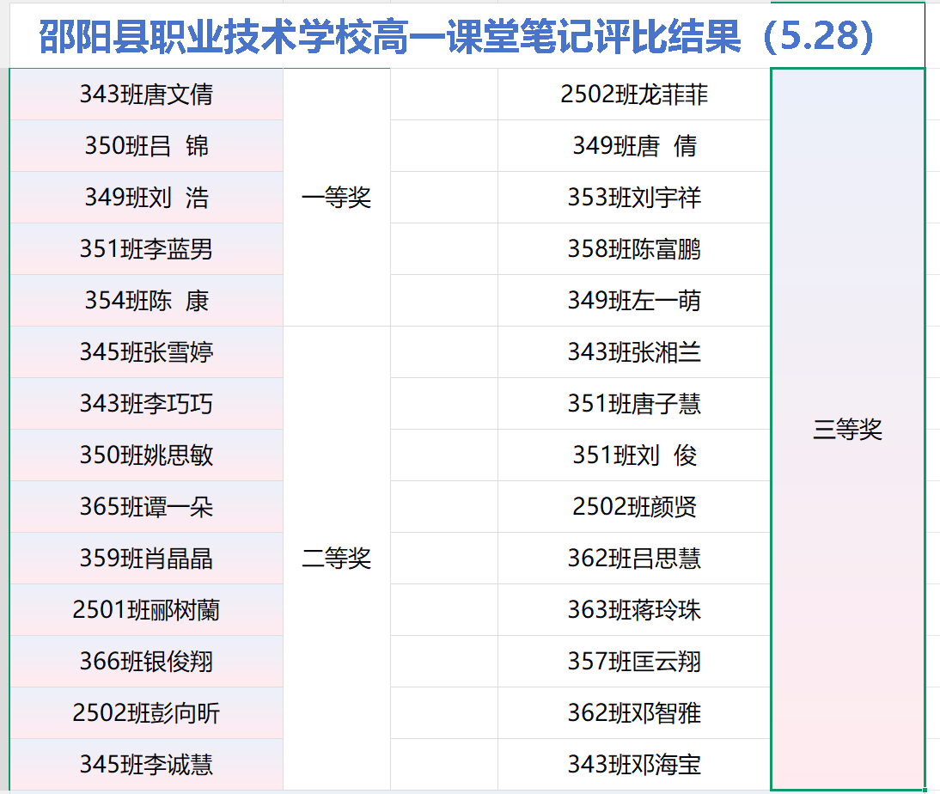Select cell 358班陈富鹏
The width and height of the screenshot is (940, 794).
[x=634, y=249]
